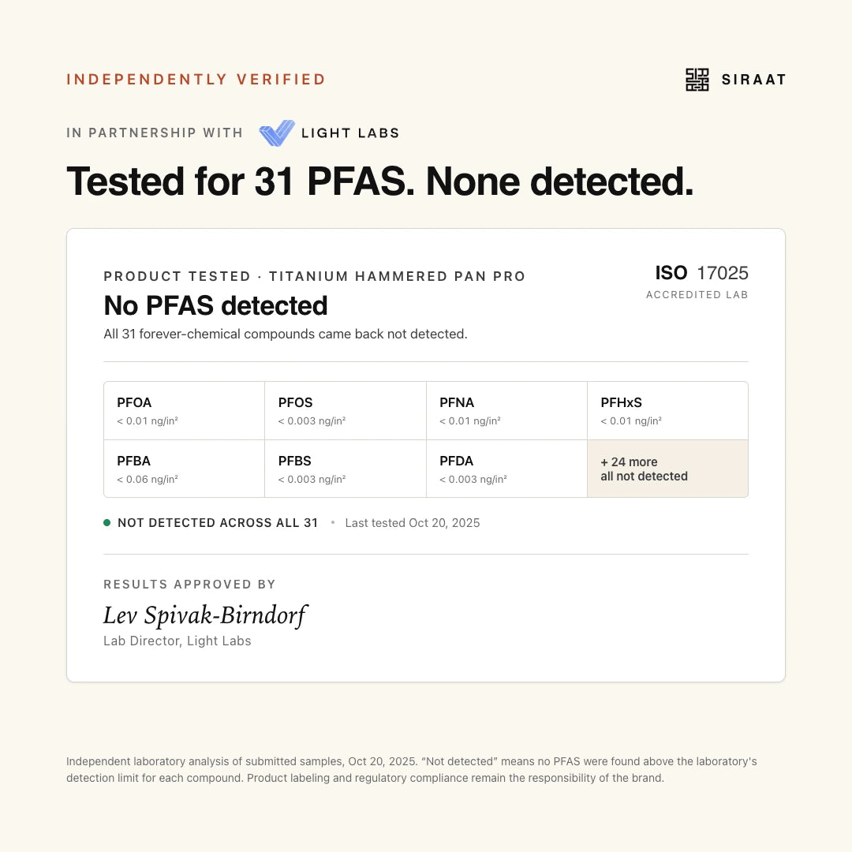Image resolution: width=852 pixels, height=852 pixels.
Task: Expand the '+ 24 more' compounds tile
Action: pos(668,469)
